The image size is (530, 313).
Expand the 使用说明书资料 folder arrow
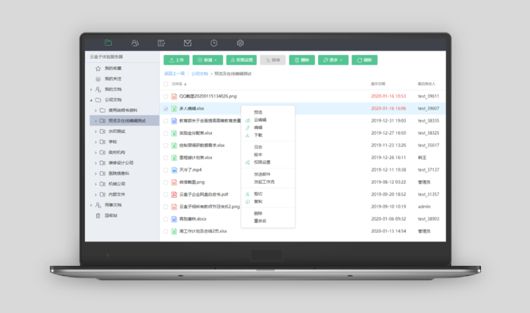click(x=95, y=111)
